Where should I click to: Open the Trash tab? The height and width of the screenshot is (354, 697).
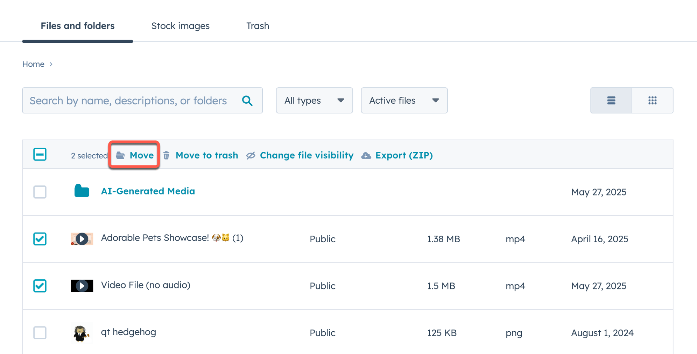258,26
